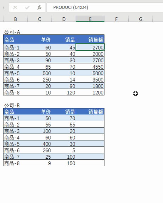Screen dimensions: 163x203
Task: Select the column E header
Action: pos(90,19)
